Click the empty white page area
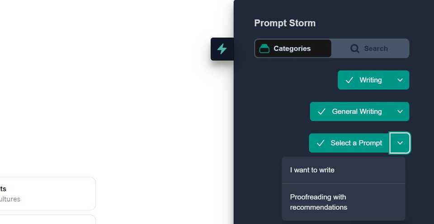 pos(113,90)
